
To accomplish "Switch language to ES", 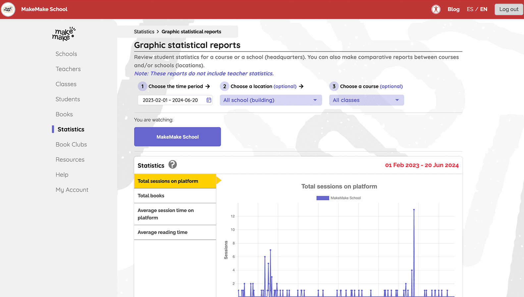I will pos(470,9).
